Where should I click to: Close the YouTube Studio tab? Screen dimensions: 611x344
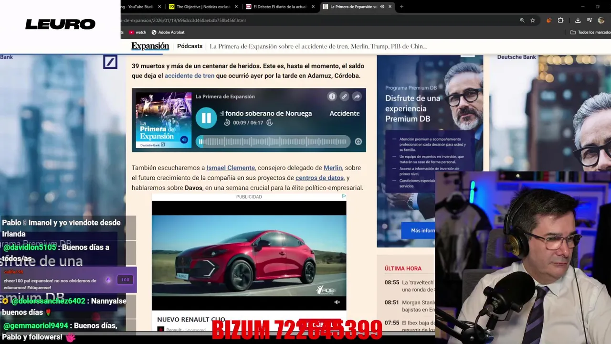click(159, 7)
